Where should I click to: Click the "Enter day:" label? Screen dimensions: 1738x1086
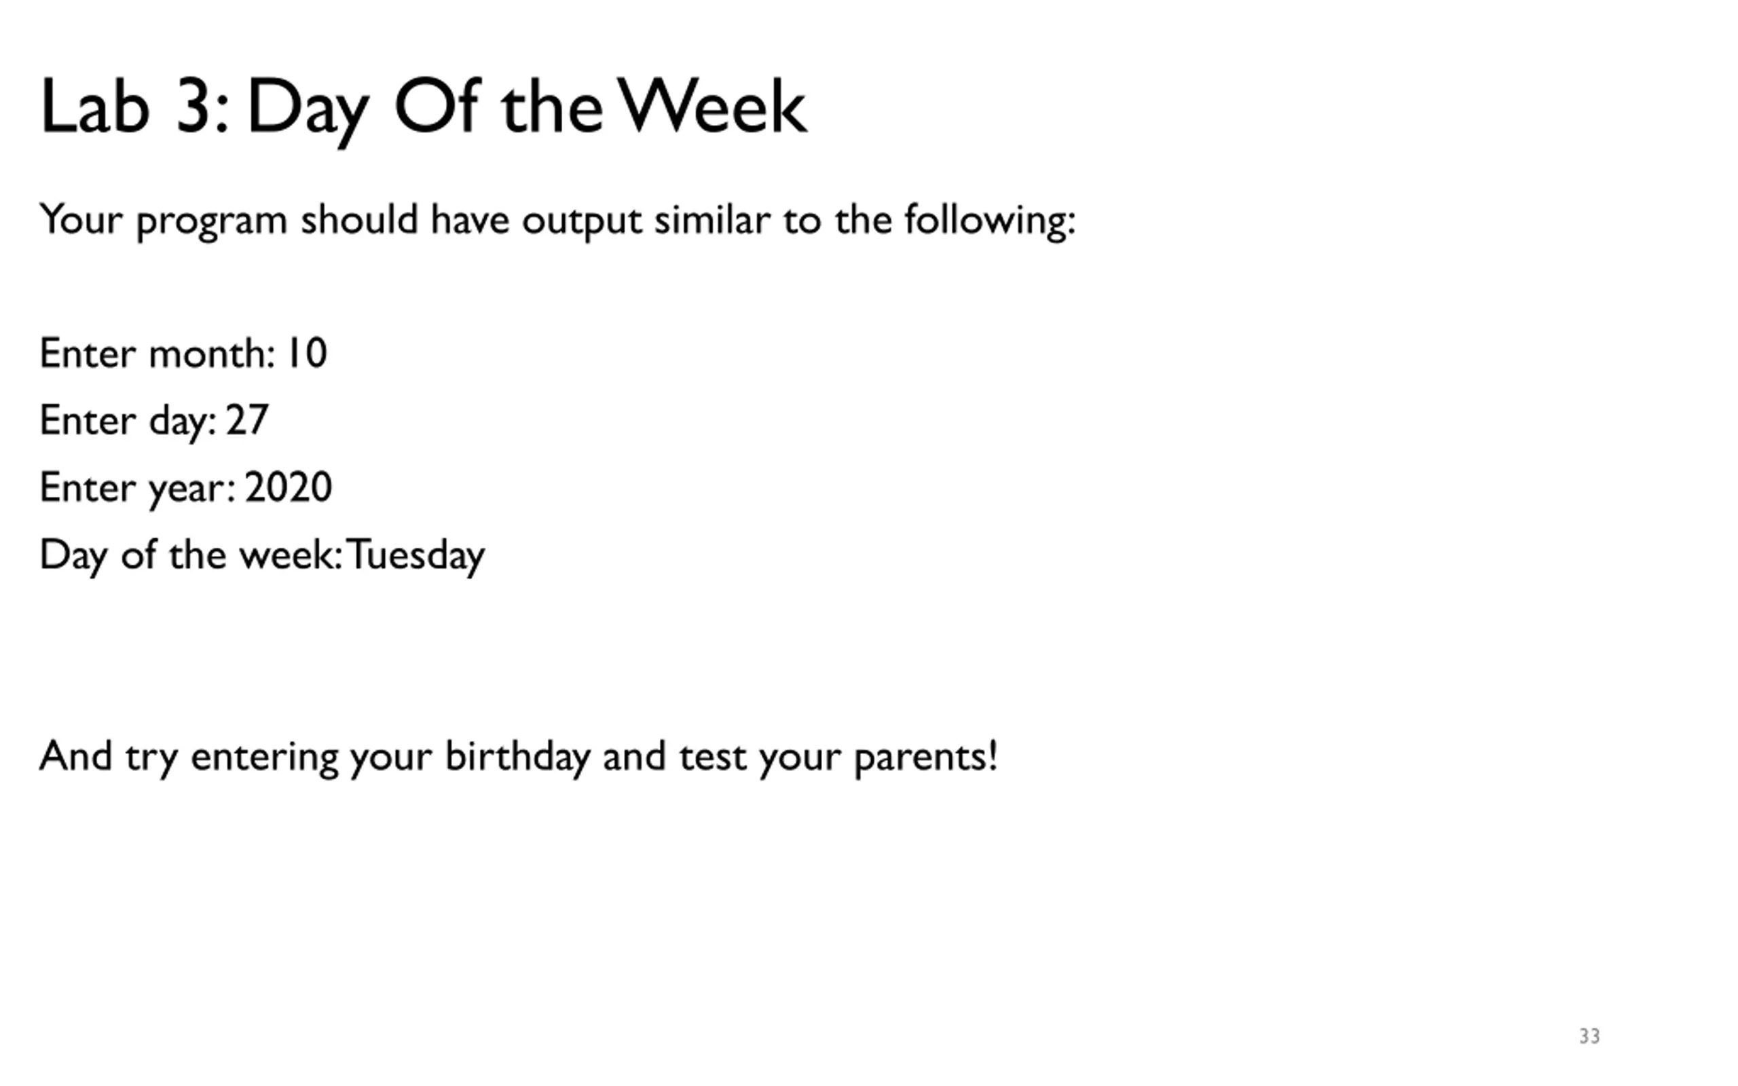[x=128, y=421]
